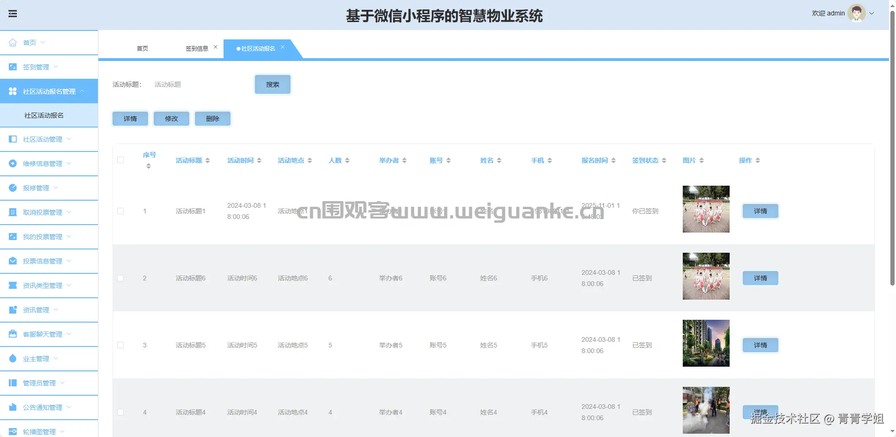Click the 客服聊天管理 chat icon
Image resolution: width=896 pixels, height=437 pixels.
pos(12,334)
